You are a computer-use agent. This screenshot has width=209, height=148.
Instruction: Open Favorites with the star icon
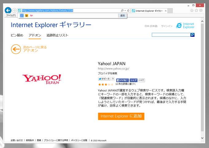click(196, 10)
